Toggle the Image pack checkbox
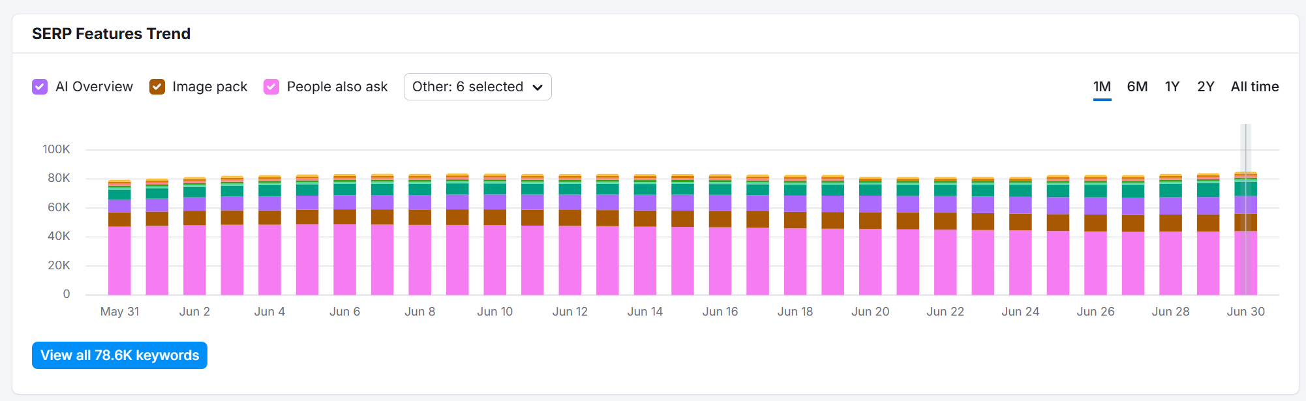1306x401 pixels. tap(157, 87)
